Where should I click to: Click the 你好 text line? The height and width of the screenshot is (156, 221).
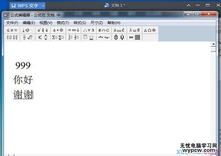[x=23, y=80]
